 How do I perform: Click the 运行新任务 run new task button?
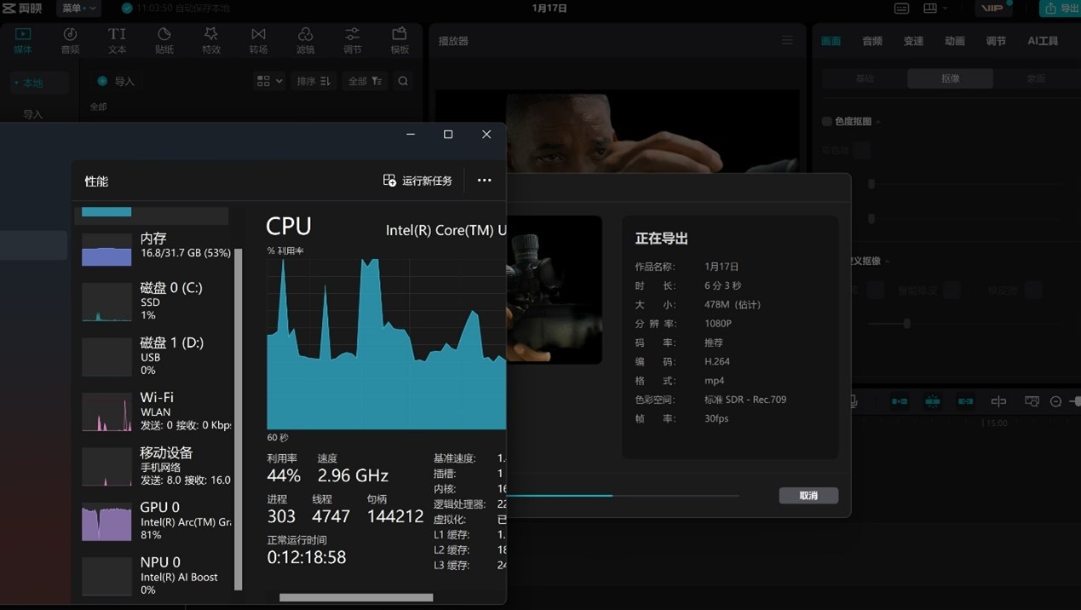[418, 181]
